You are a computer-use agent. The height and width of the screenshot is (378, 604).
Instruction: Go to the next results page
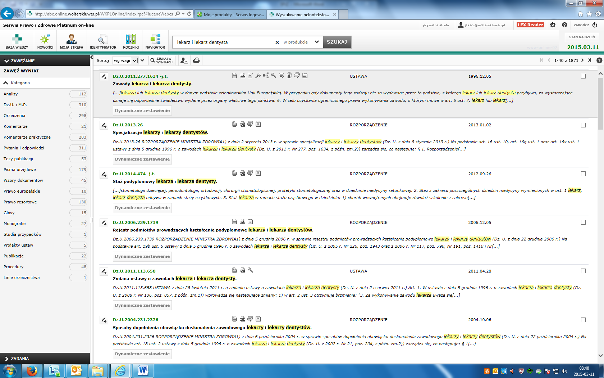point(582,60)
